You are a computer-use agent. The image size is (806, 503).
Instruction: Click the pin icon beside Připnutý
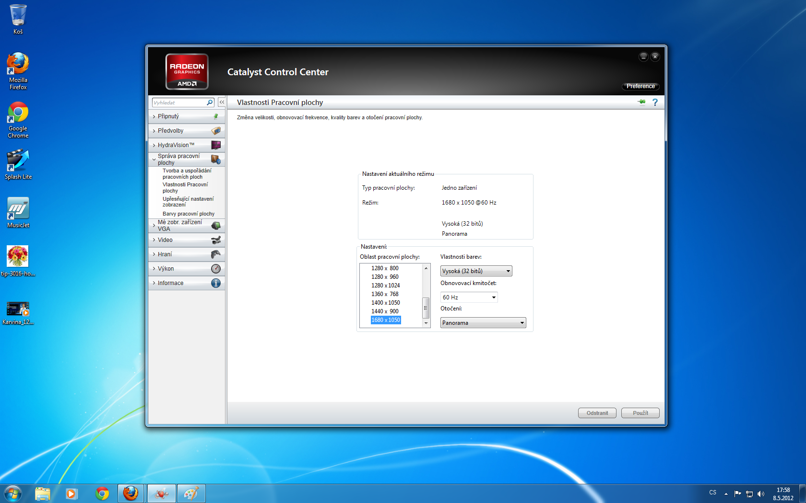(x=216, y=116)
